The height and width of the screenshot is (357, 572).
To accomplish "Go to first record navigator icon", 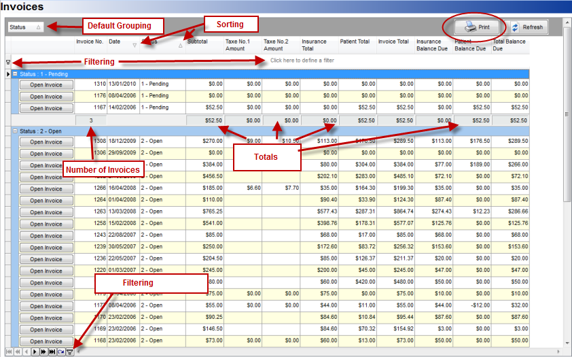I will point(9,352).
